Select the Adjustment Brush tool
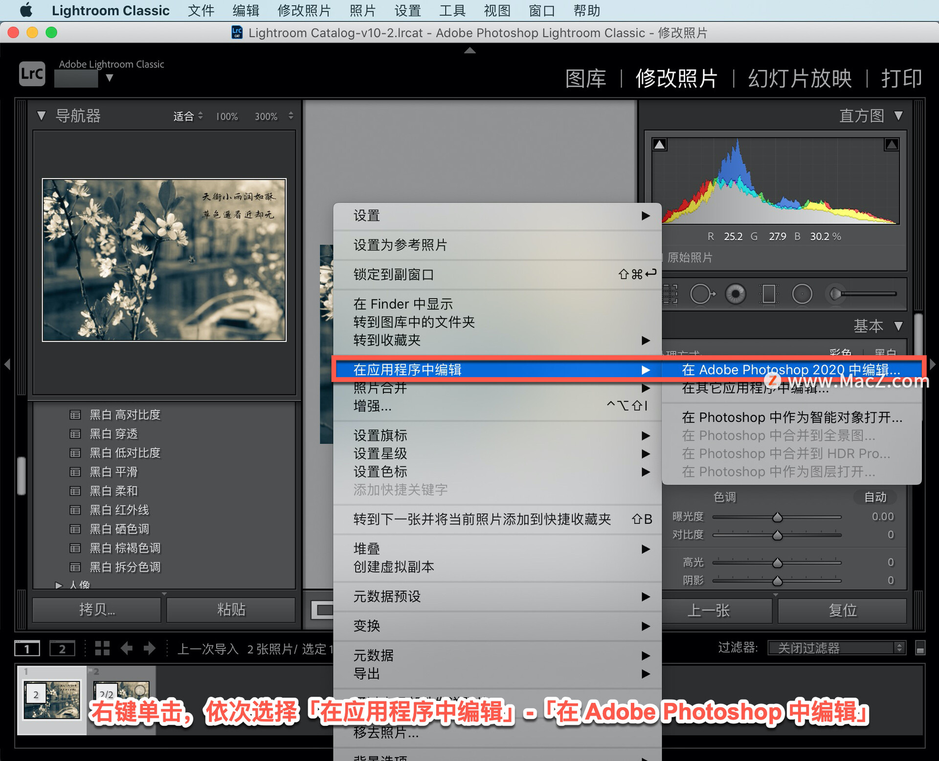The height and width of the screenshot is (761, 939). (863, 294)
